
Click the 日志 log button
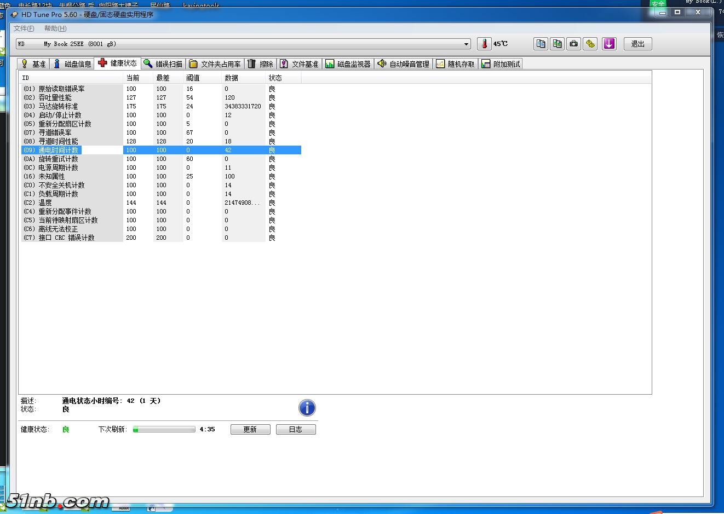[296, 430]
